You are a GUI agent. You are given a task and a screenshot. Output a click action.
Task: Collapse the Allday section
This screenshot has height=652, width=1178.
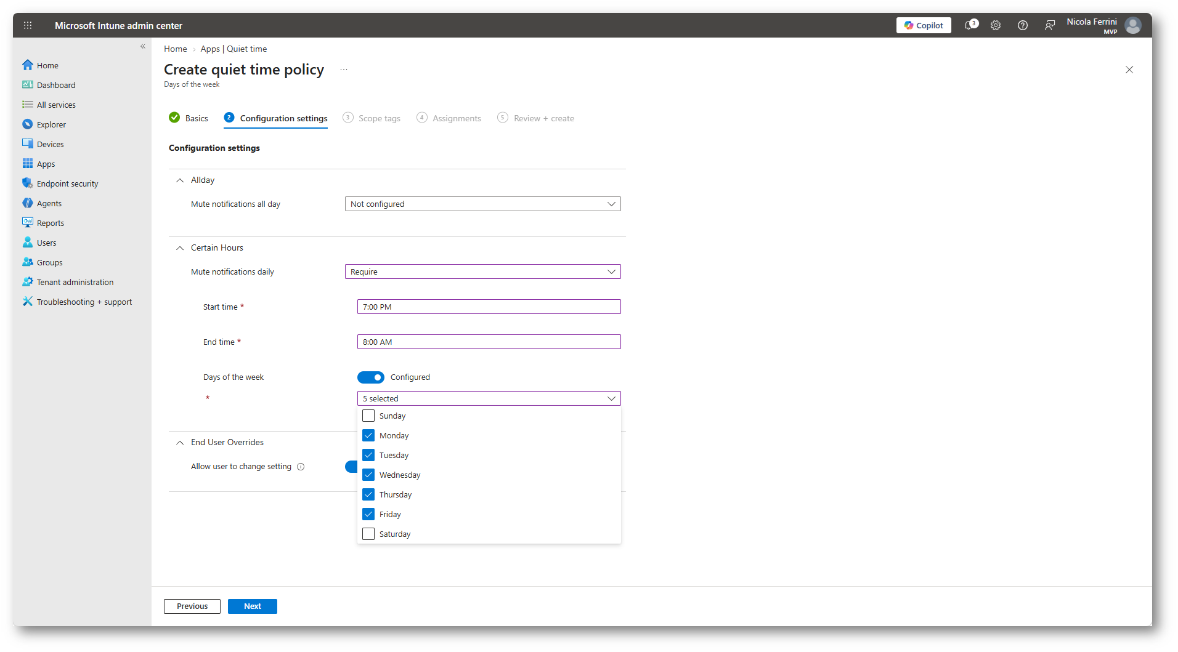(180, 180)
